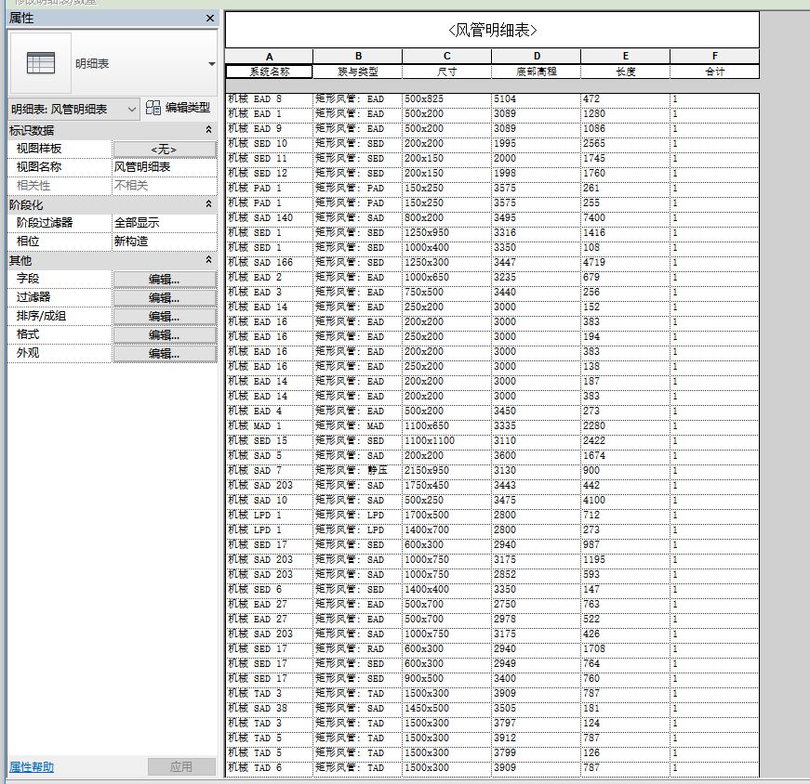Select the size cell 800x200

(446, 217)
